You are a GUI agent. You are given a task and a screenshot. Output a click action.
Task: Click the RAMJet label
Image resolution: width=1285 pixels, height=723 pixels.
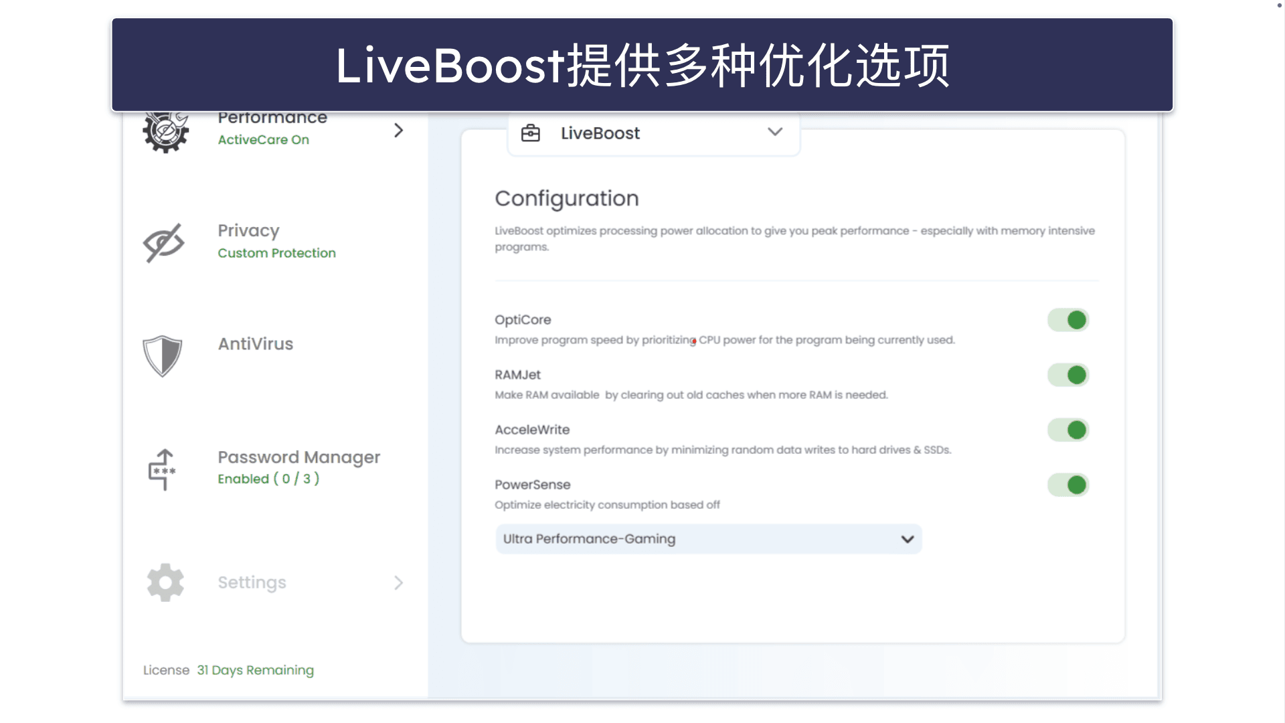(517, 375)
